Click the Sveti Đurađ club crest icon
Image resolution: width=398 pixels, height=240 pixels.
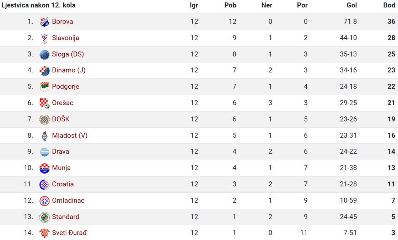click(44, 233)
